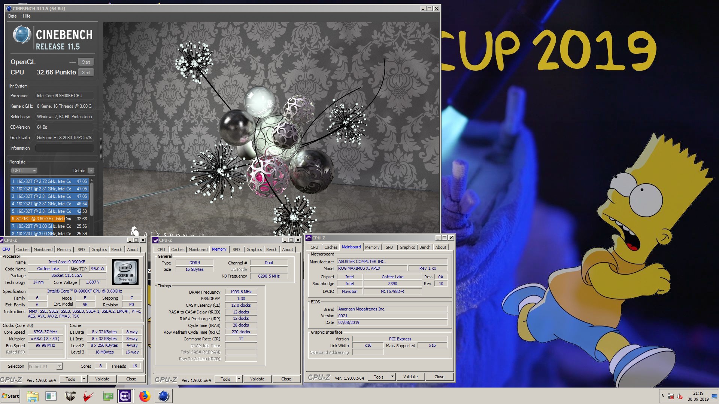Start the CPU benchmark

tap(86, 73)
